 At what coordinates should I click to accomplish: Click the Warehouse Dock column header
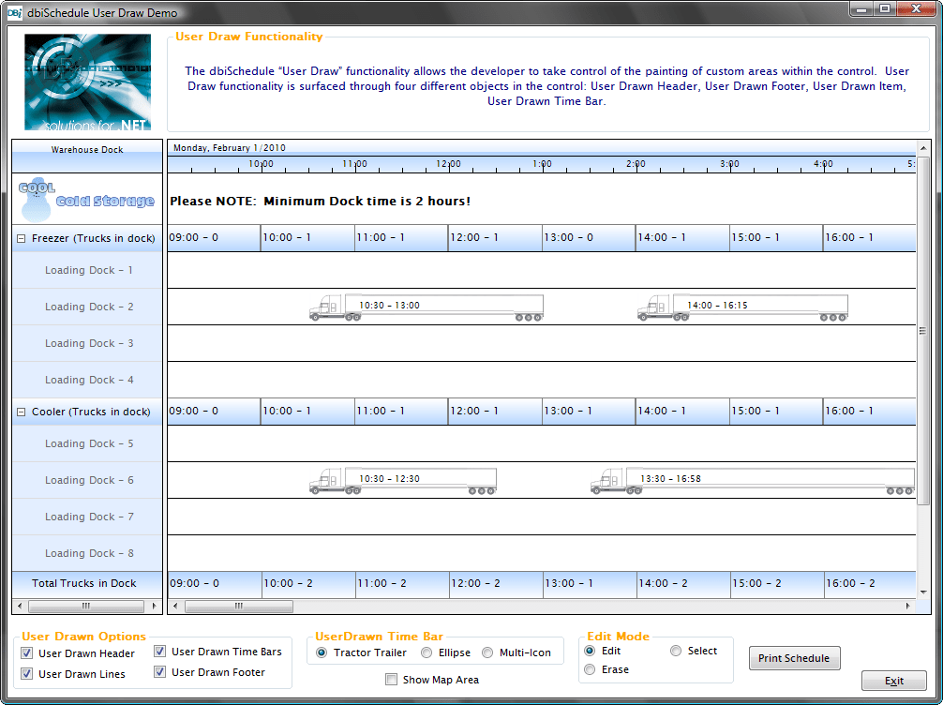(x=87, y=157)
